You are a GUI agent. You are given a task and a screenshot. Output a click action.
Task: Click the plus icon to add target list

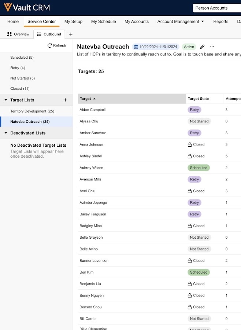(x=65, y=100)
